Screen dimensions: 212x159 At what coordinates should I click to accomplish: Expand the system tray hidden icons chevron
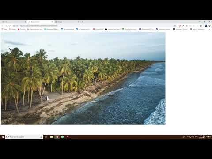point(188,137)
